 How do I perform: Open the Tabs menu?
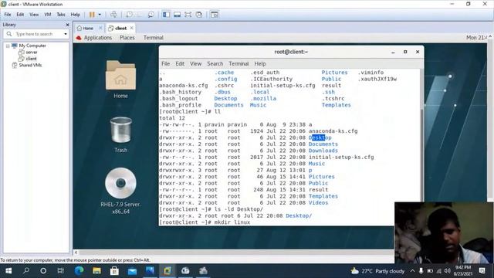tap(61, 15)
